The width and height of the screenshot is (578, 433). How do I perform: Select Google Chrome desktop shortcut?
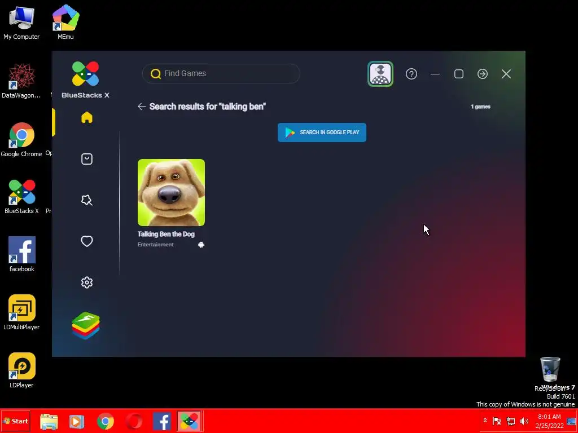pyautogui.click(x=21, y=140)
